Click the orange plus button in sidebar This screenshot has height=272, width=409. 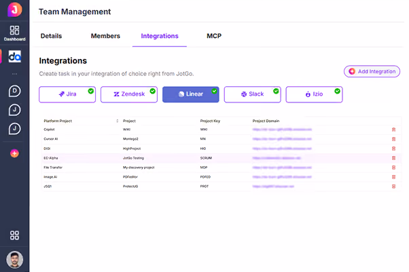[x=15, y=153]
